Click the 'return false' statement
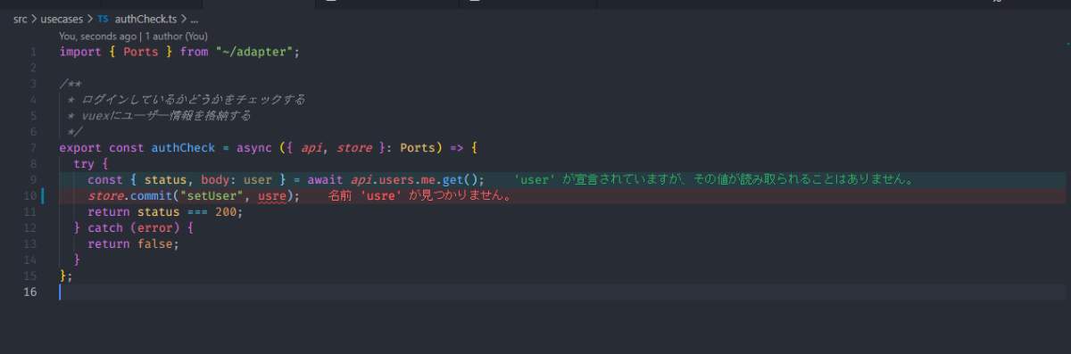Viewport: 1071px width, 354px height. click(x=133, y=244)
